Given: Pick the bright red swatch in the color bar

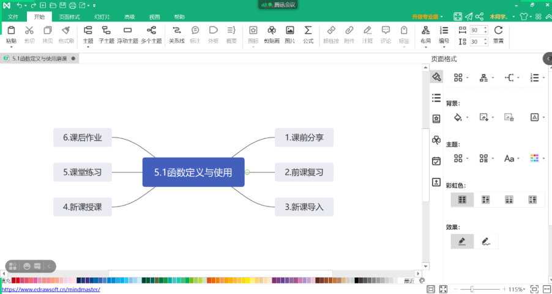Looking at the screenshot, I should point(18,281).
